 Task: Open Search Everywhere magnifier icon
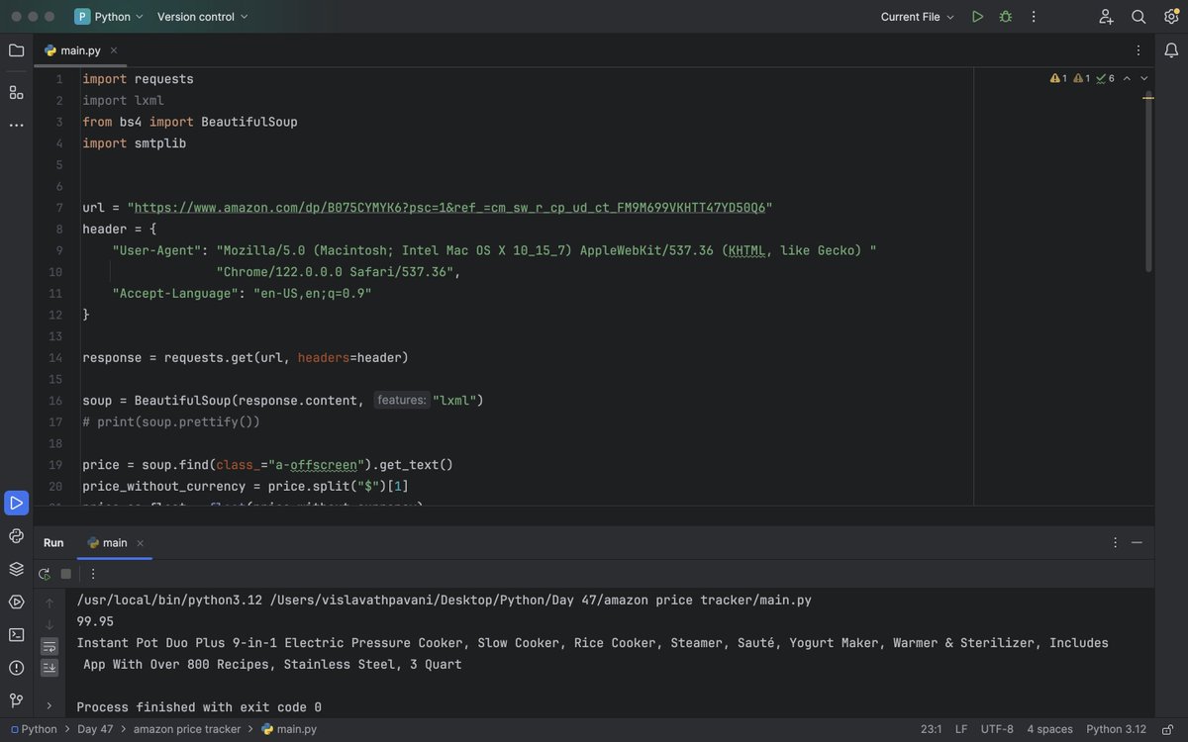(x=1138, y=17)
